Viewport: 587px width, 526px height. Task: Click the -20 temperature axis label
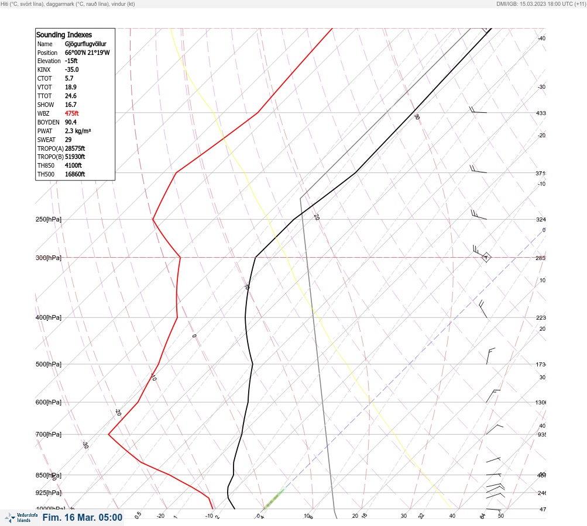pos(160,516)
